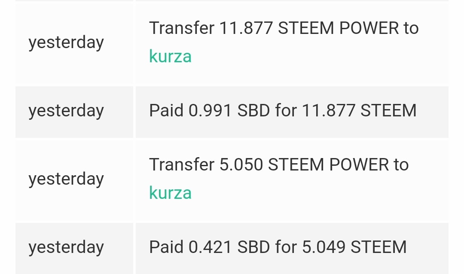Click yesterday timestamp beside Paid 0.421 SBD
This screenshot has height=274, width=464.
[x=66, y=247]
